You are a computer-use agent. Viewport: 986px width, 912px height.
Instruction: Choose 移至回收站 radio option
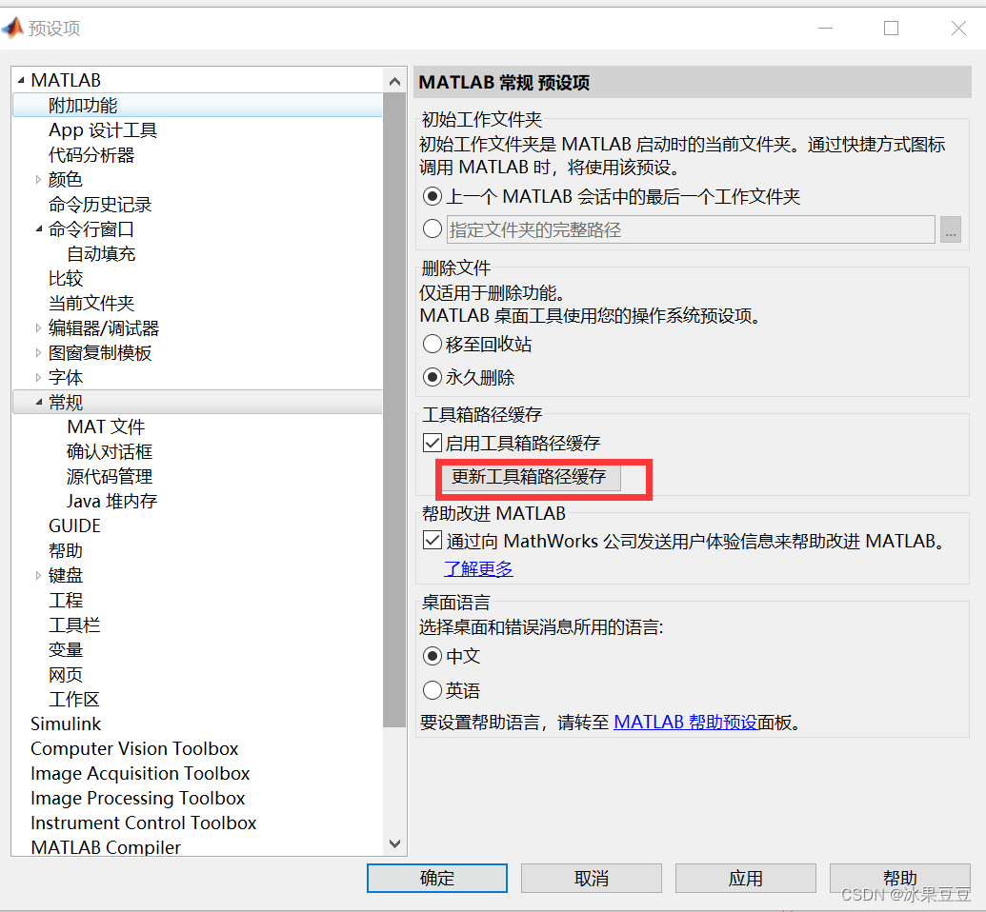432,344
